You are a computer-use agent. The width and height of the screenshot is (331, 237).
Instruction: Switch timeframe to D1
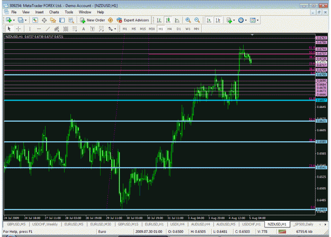click(178, 29)
